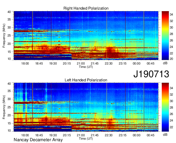Viewport: 176px width, 143px height.
Task: Click the 18:45 tick on the right-handed plot's time axis
Action: coord(39,63)
